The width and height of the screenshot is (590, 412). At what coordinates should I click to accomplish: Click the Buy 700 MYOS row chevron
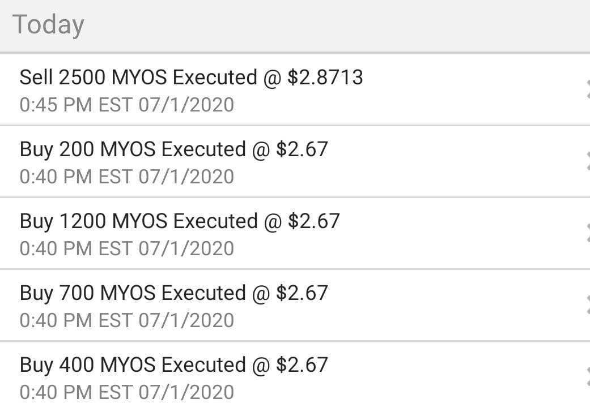click(586, 306)
